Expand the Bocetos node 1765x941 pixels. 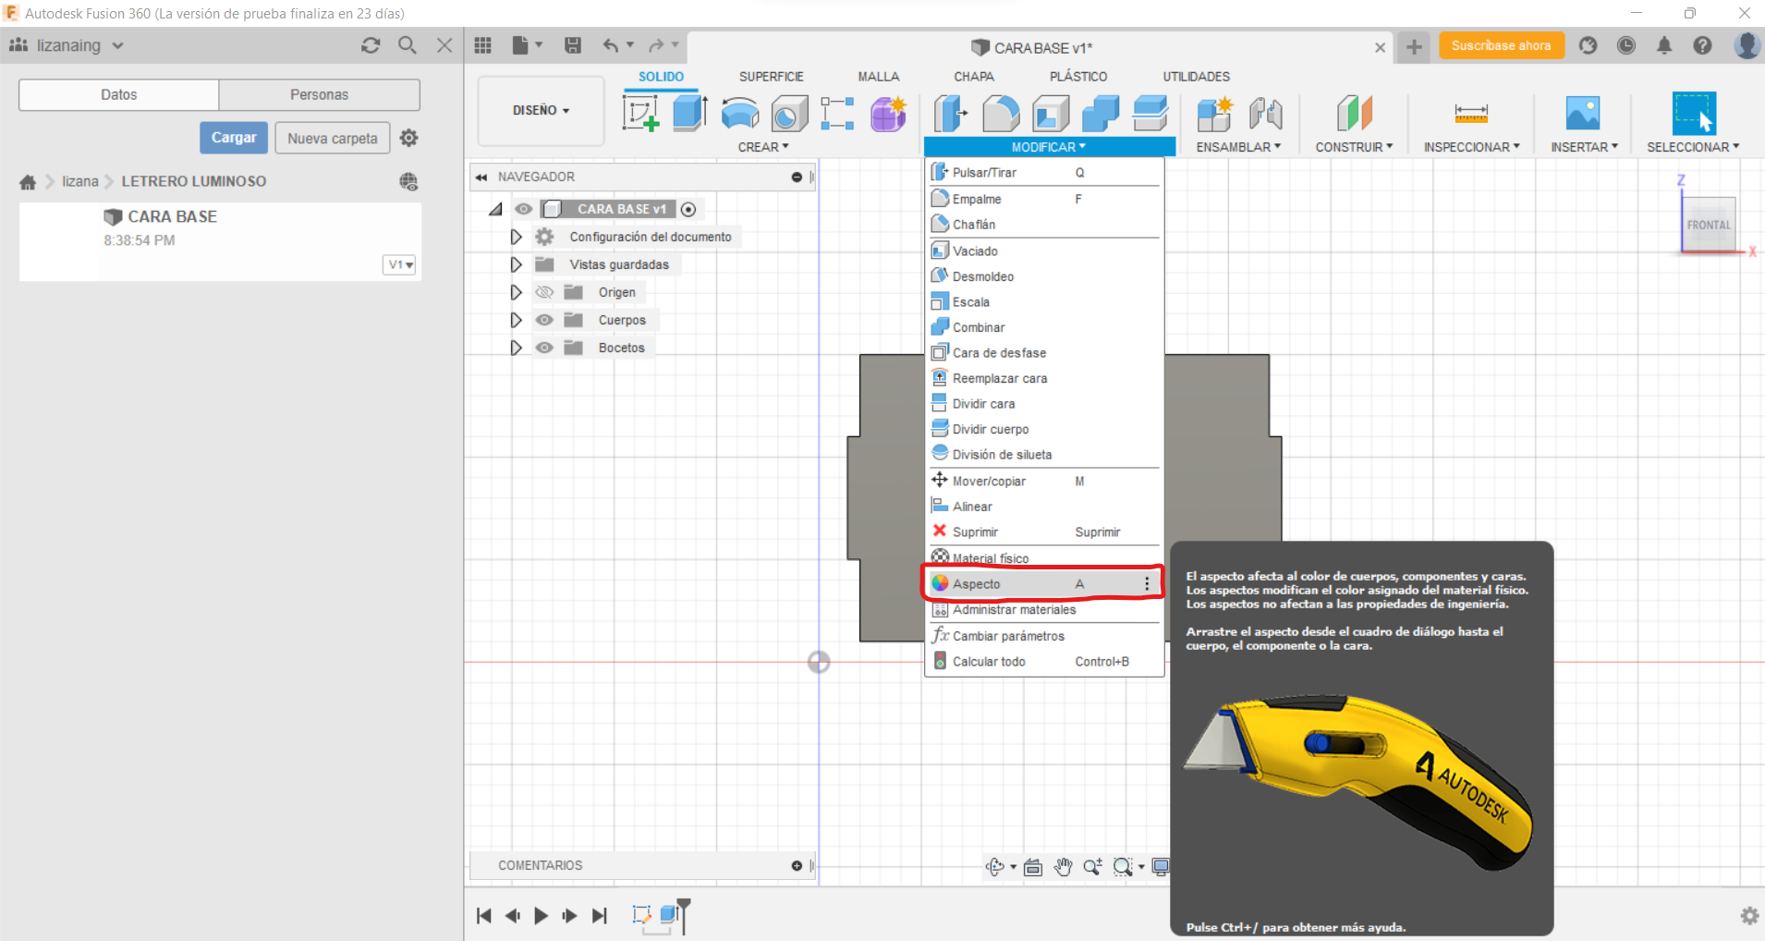[516, 348]
